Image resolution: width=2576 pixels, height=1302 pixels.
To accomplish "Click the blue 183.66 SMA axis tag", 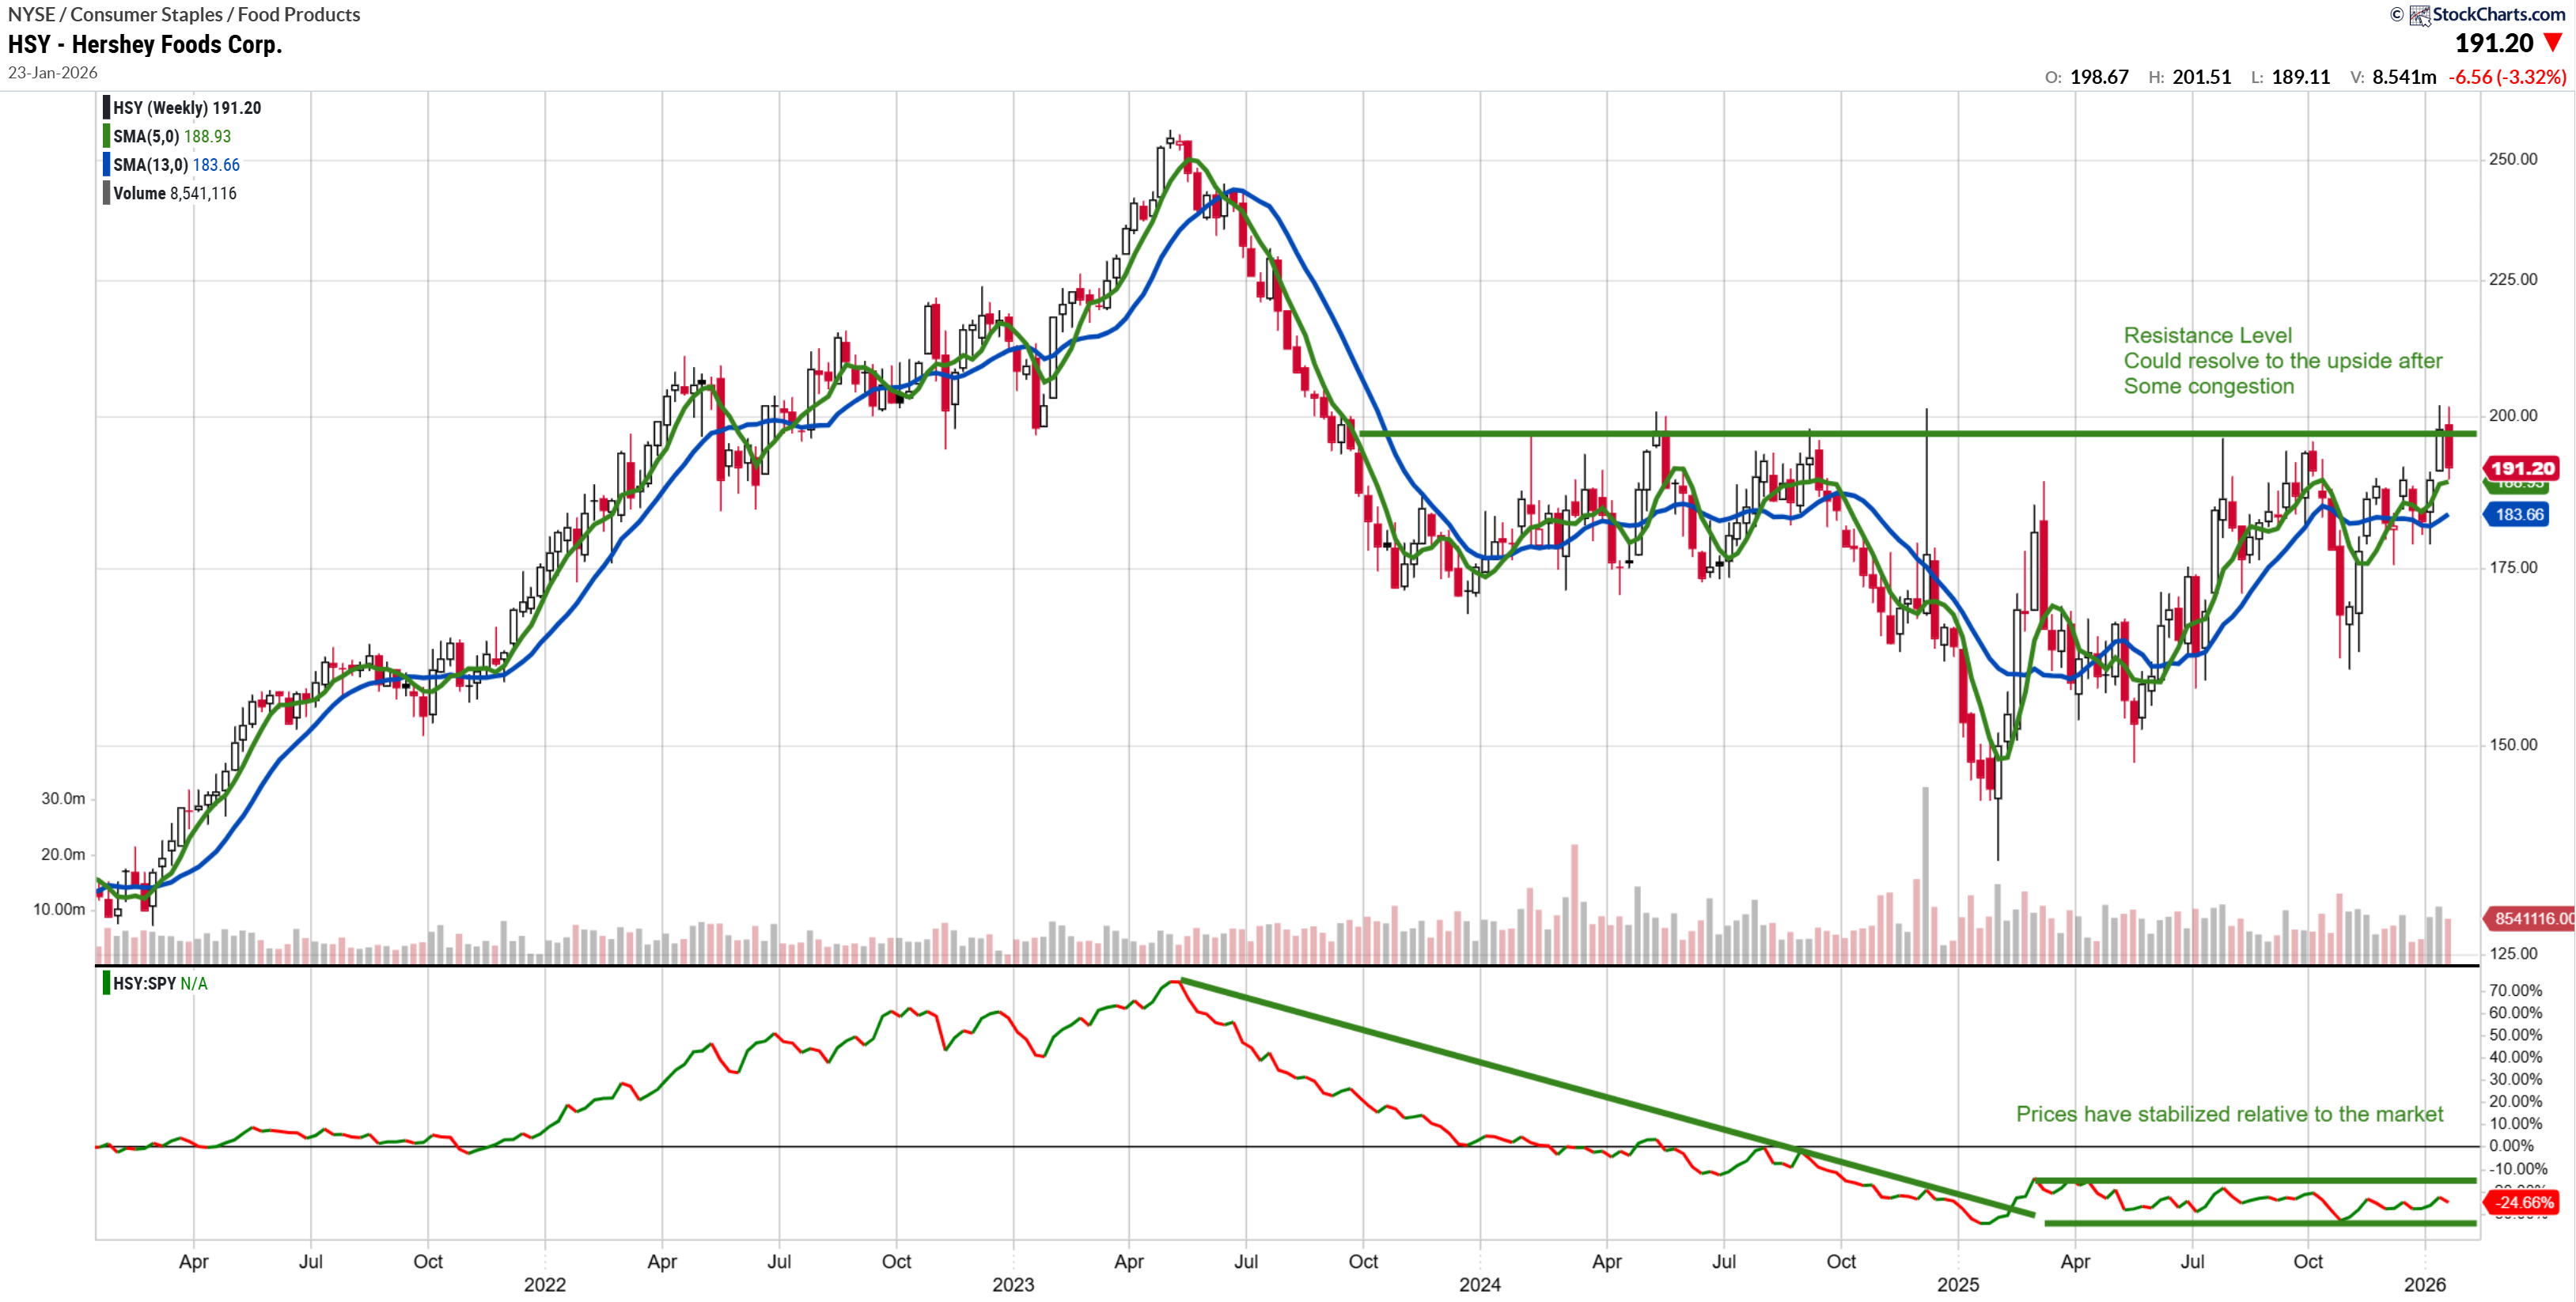I will [x=2518, y=515].
